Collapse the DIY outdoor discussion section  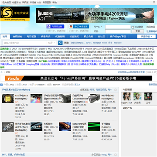coord(116,154)
